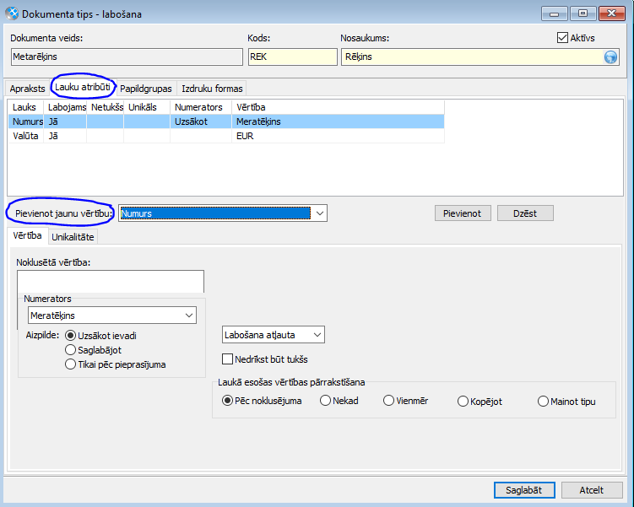Choose the Nekad radio button

(326, 401)
